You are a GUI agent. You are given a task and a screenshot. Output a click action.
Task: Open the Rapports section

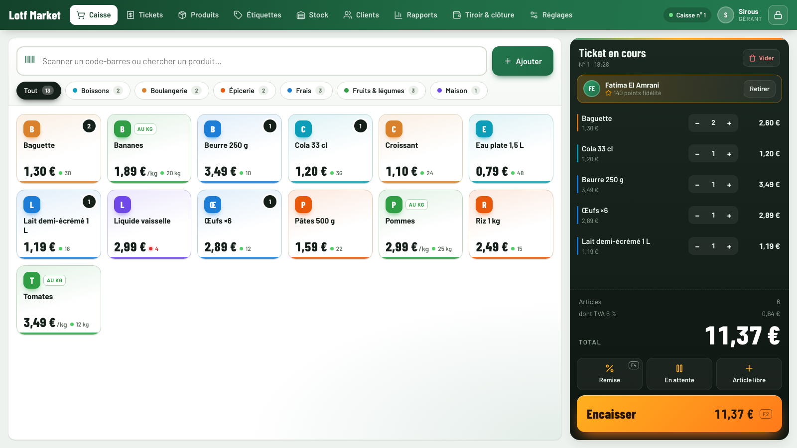(x=415, y=15)
